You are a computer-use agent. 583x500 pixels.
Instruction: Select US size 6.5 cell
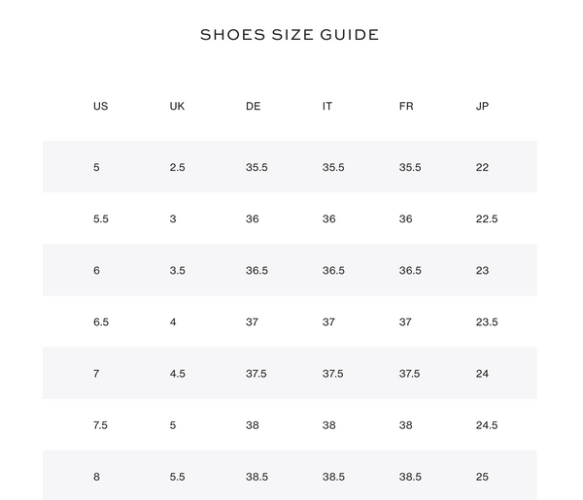click(x=101, y=322)
